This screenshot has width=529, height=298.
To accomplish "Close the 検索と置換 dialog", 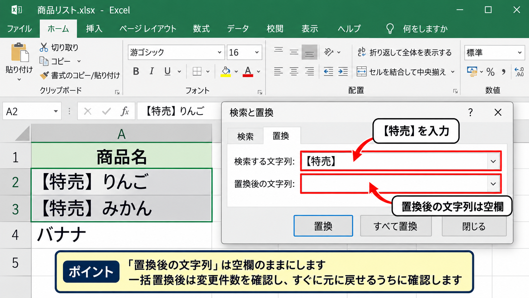I will (498, 112).
